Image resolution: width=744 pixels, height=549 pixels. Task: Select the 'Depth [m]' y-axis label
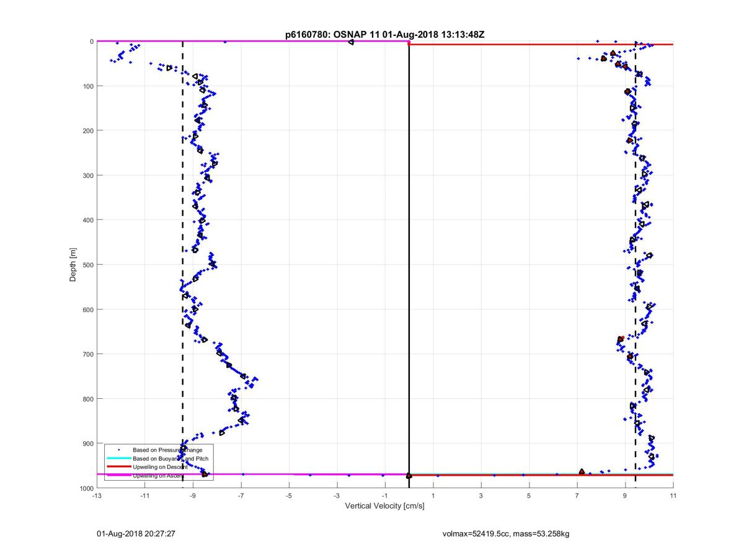73,265
